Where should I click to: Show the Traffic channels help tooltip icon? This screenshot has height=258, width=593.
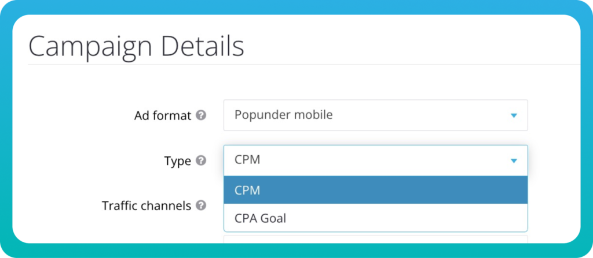[201, 205]
